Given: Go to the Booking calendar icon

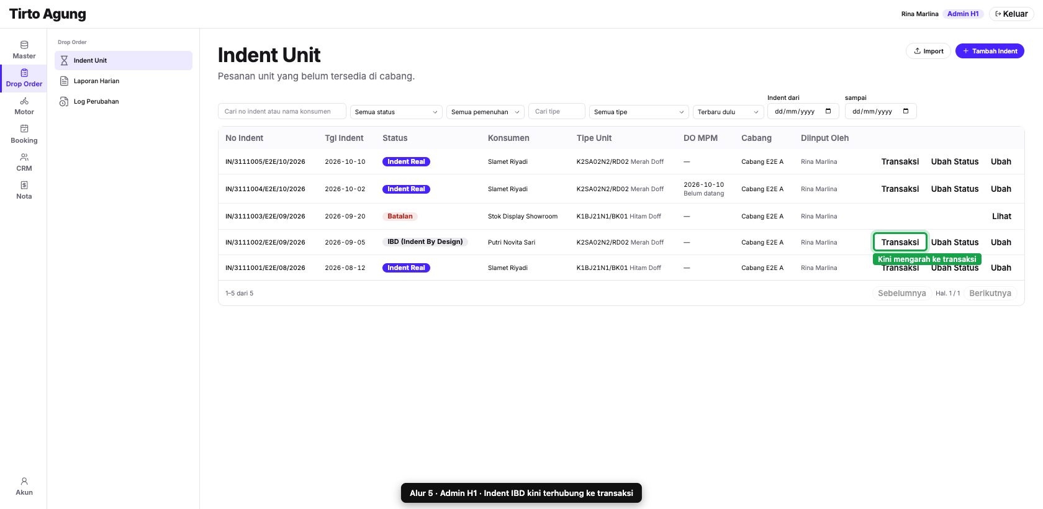Looking at the screenshot, I should pos(24,128).
